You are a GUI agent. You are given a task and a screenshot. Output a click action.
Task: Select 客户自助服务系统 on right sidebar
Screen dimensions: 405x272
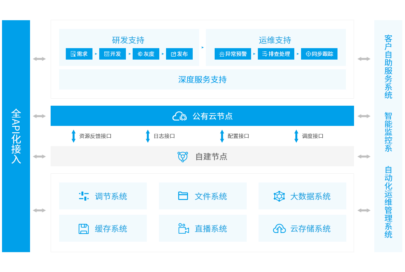point(388,67)
